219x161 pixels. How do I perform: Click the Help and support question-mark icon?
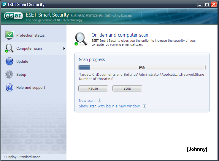tap(9, 88)
